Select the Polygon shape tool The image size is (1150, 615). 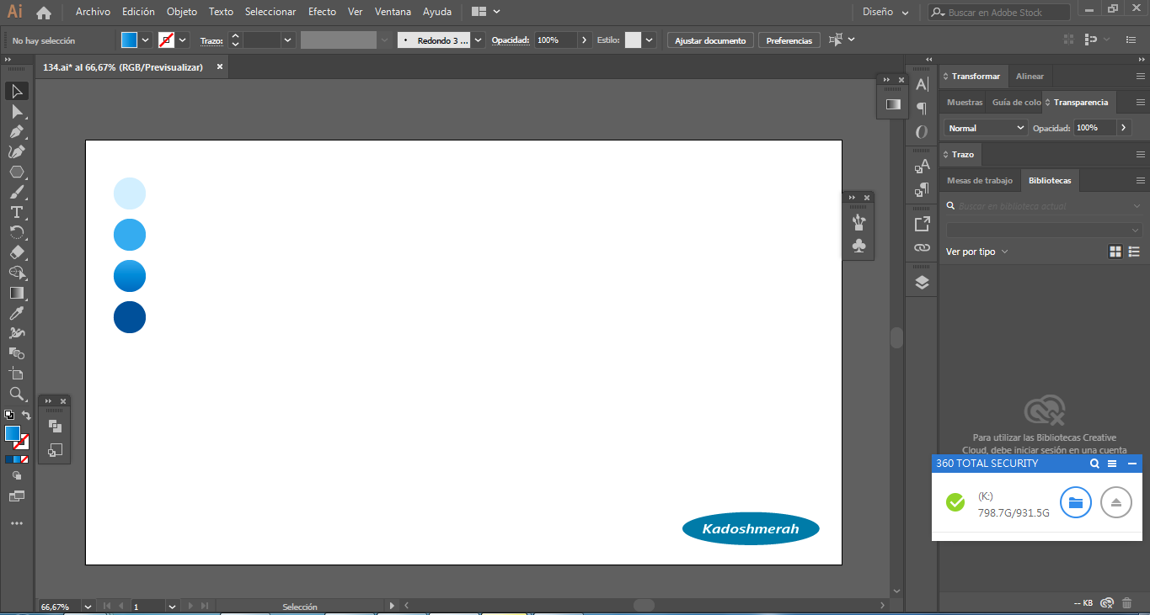(16, 172)
